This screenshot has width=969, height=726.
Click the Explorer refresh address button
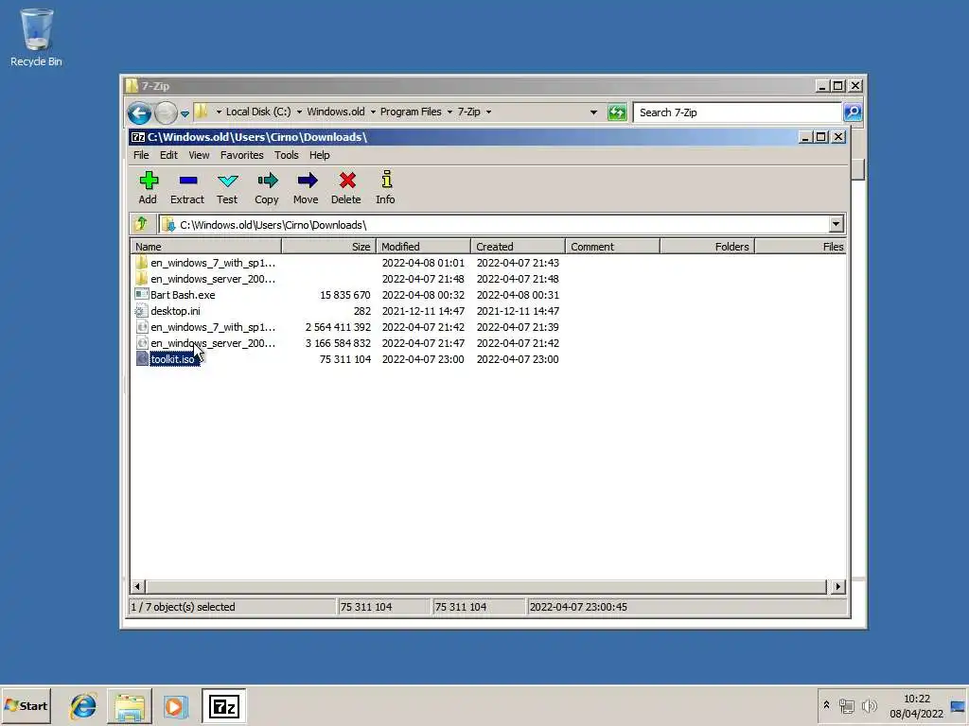[x=617, y=112]
